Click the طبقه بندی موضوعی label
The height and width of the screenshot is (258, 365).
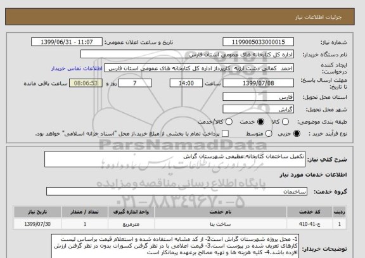[322, 122]
